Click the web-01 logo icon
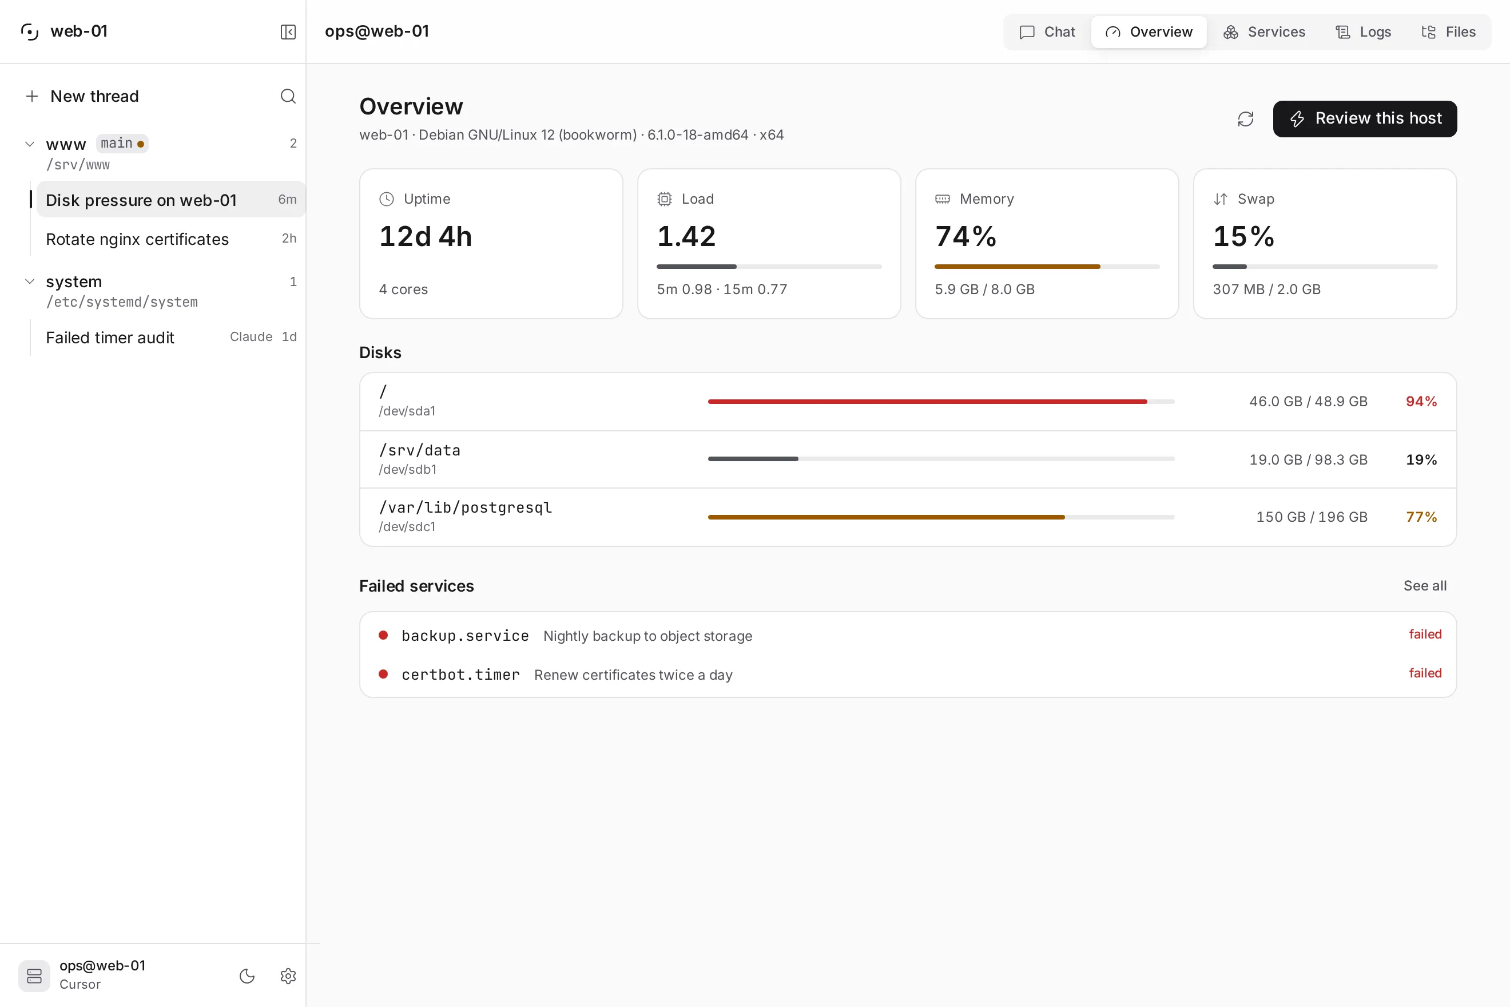This screenshot has height=1007, width=1510. [30, 31]
